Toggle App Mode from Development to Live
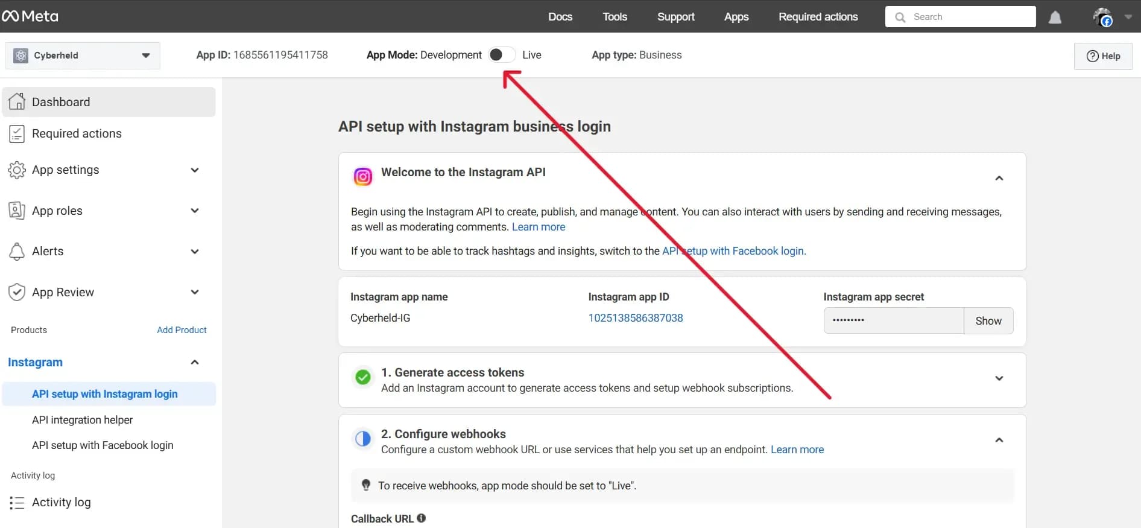The height and width of the screenshot is (528, 1141). click(x=502, y=55)
